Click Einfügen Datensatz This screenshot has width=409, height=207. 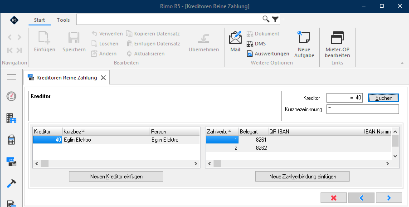click(x=153, y=44)
